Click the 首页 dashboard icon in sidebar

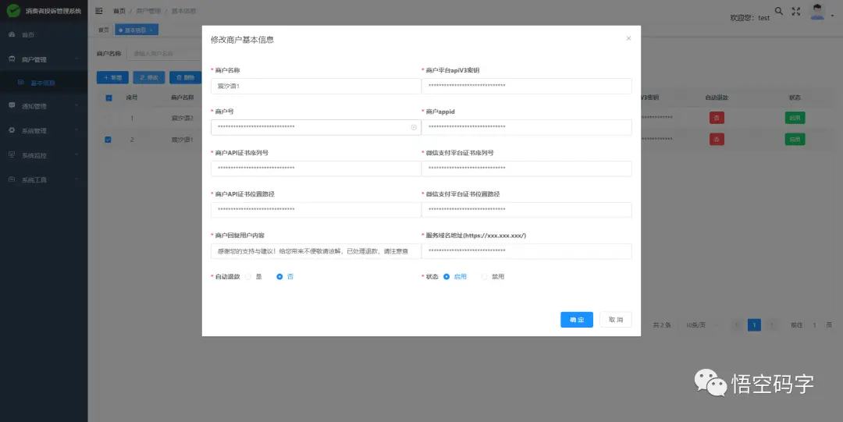[x=12, y=34]
